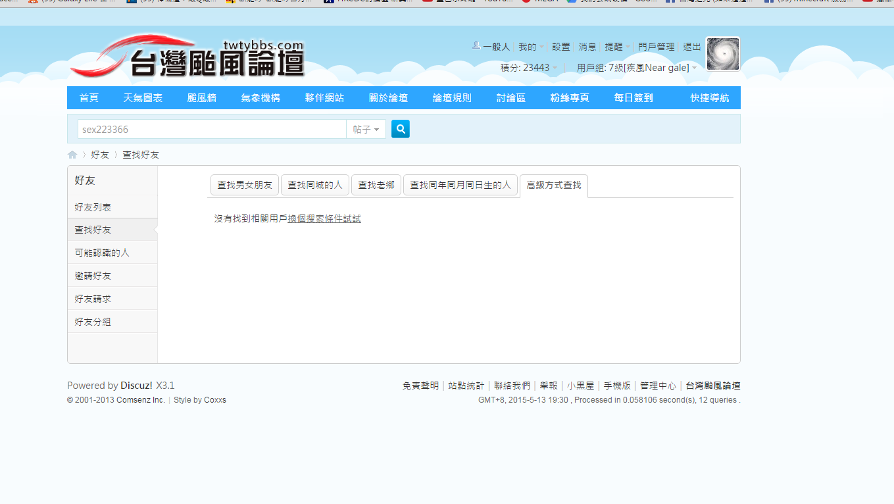Click 台灣颱風論壇 footer link
Screen dimensions: 894x504
point(713,386)
